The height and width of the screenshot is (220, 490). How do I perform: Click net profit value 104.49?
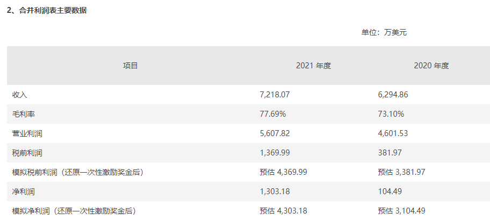[x=390, y=191]
